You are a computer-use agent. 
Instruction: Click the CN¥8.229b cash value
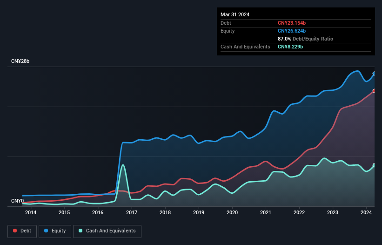290,47
